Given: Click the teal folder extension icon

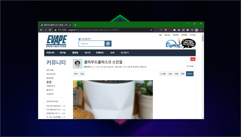Looking at the screenshot, I should pyautogui.click(x=174, y=30).
